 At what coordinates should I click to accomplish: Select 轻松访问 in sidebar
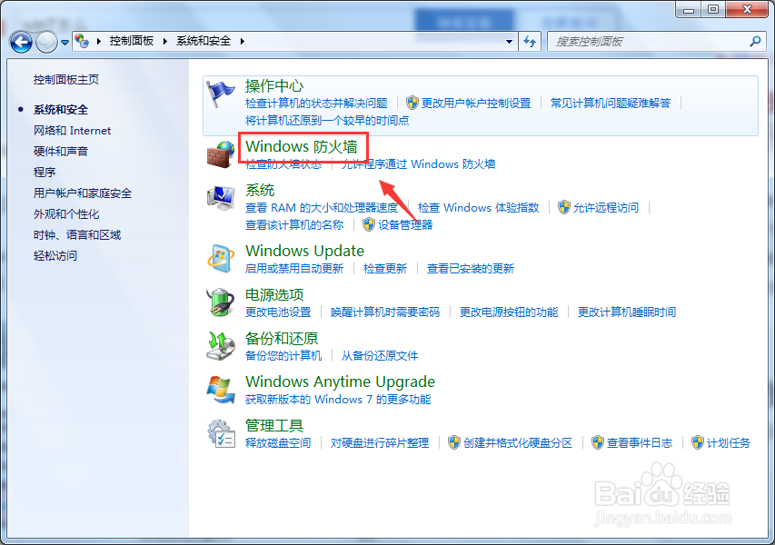tap(55, 255)
